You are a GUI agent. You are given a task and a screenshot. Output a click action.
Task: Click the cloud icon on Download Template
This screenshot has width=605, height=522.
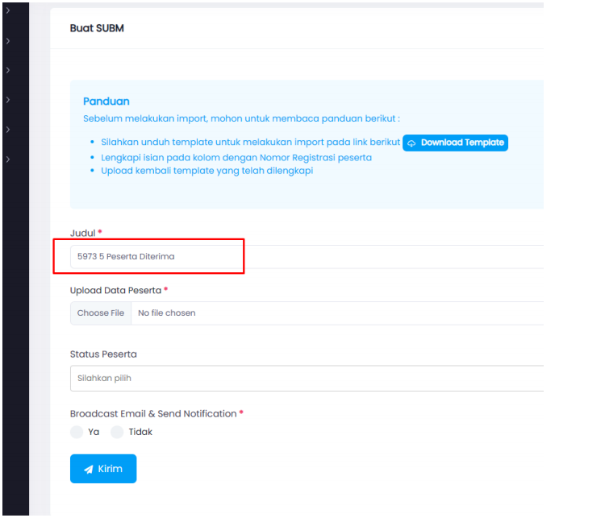411,143
